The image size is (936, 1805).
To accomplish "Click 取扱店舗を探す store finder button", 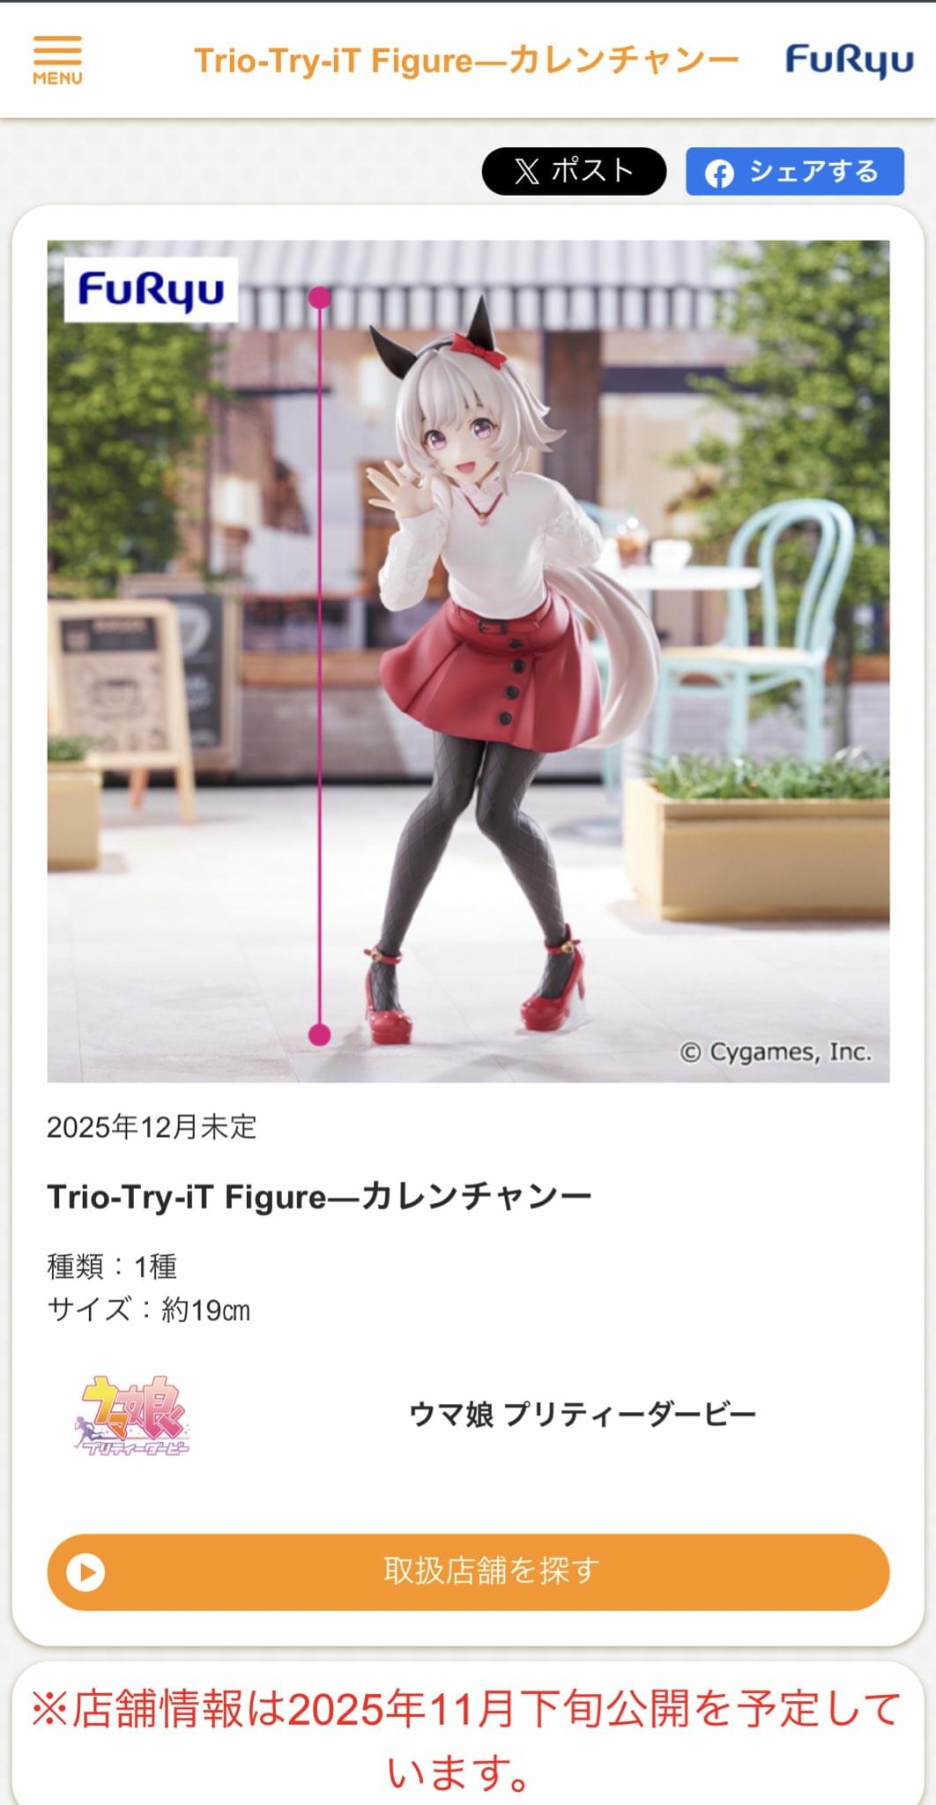I will coord(468,1572).
